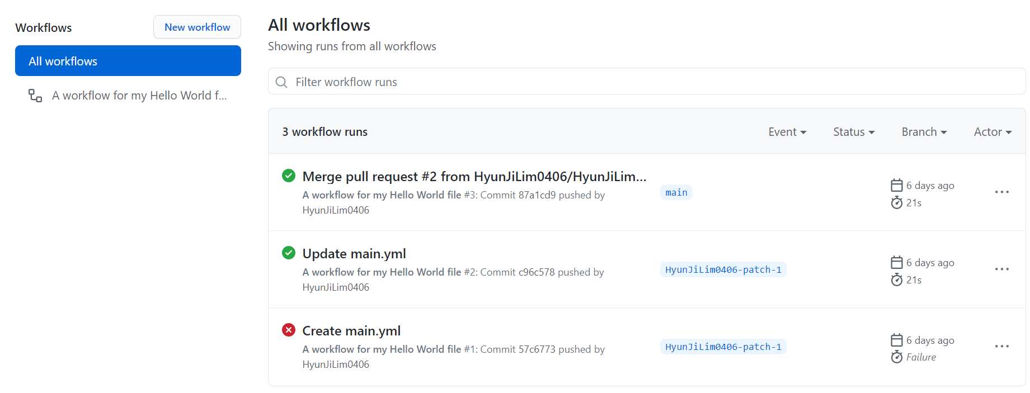Click the main branch label
1030x393 pixels.
click(676, 192)
